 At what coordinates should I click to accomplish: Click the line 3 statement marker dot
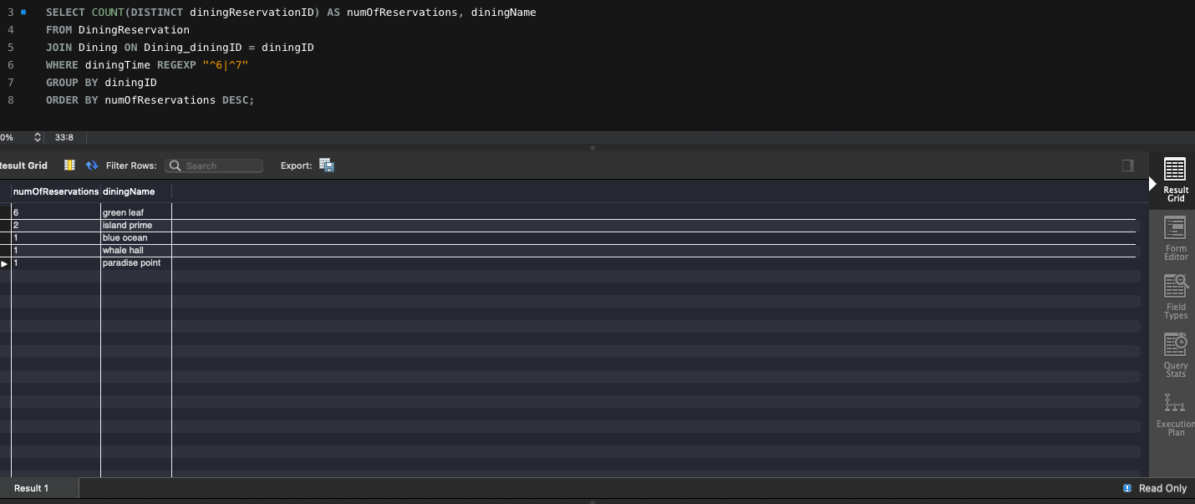23,13
